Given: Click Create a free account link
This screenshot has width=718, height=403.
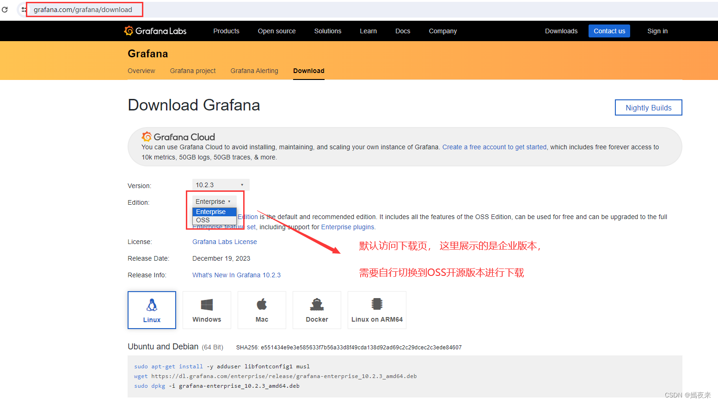Looking at the screenshot, I should pos(495,147).
